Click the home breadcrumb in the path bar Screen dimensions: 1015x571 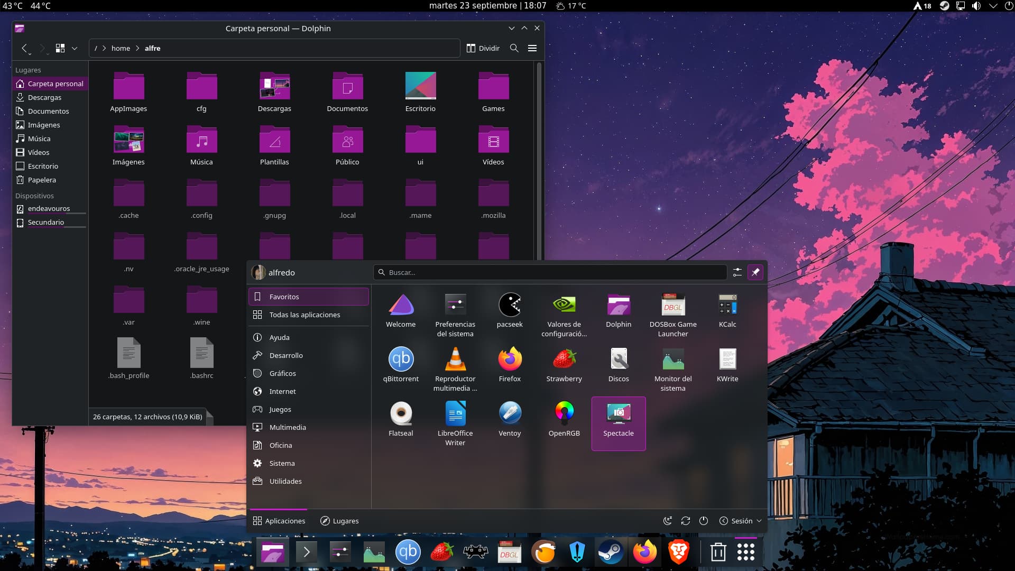121,48
